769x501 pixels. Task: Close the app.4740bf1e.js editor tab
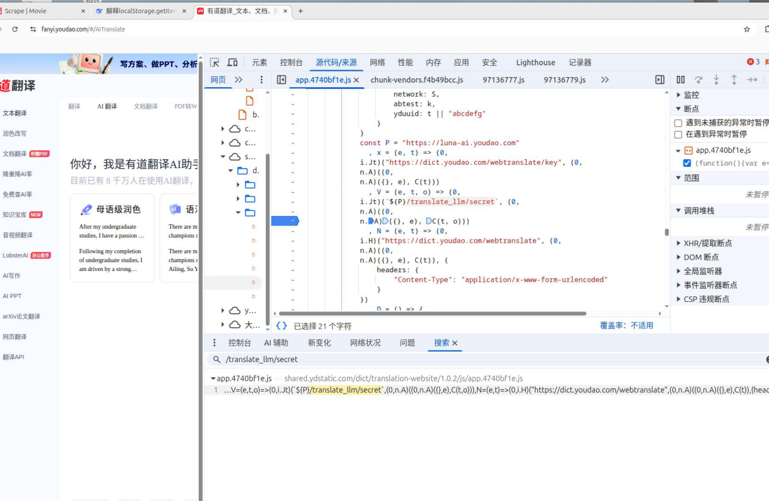(x=356, y=80)
